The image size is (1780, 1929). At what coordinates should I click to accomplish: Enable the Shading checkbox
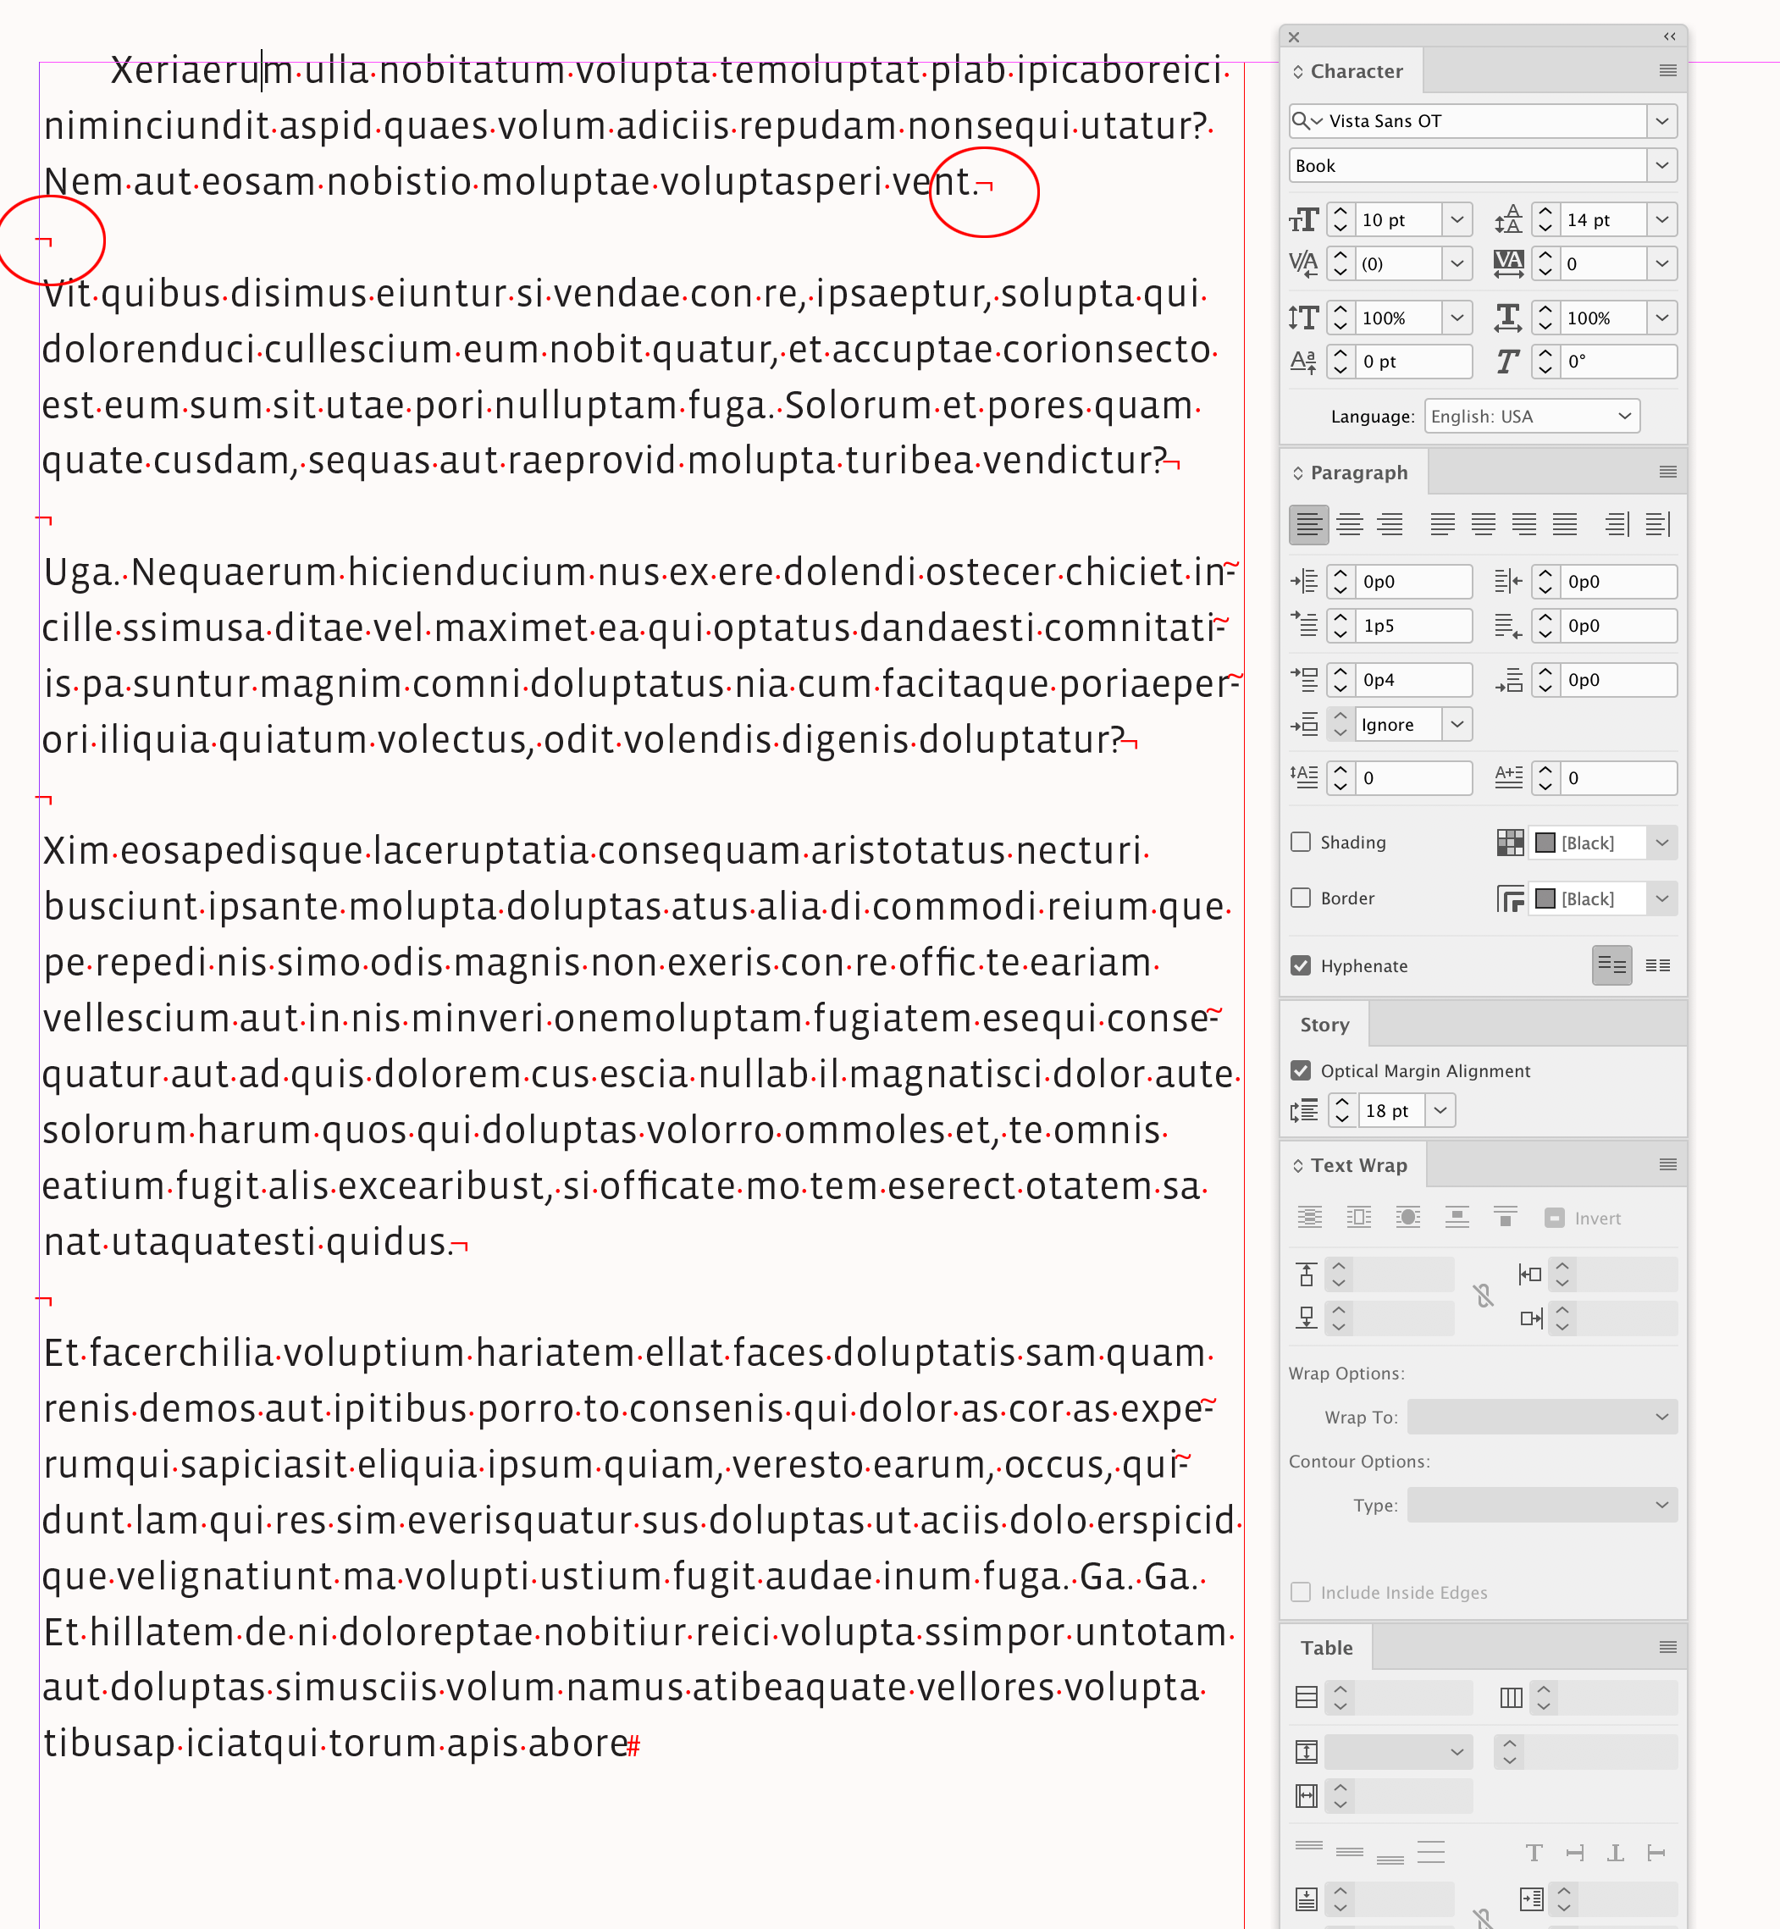point(1302,841)
